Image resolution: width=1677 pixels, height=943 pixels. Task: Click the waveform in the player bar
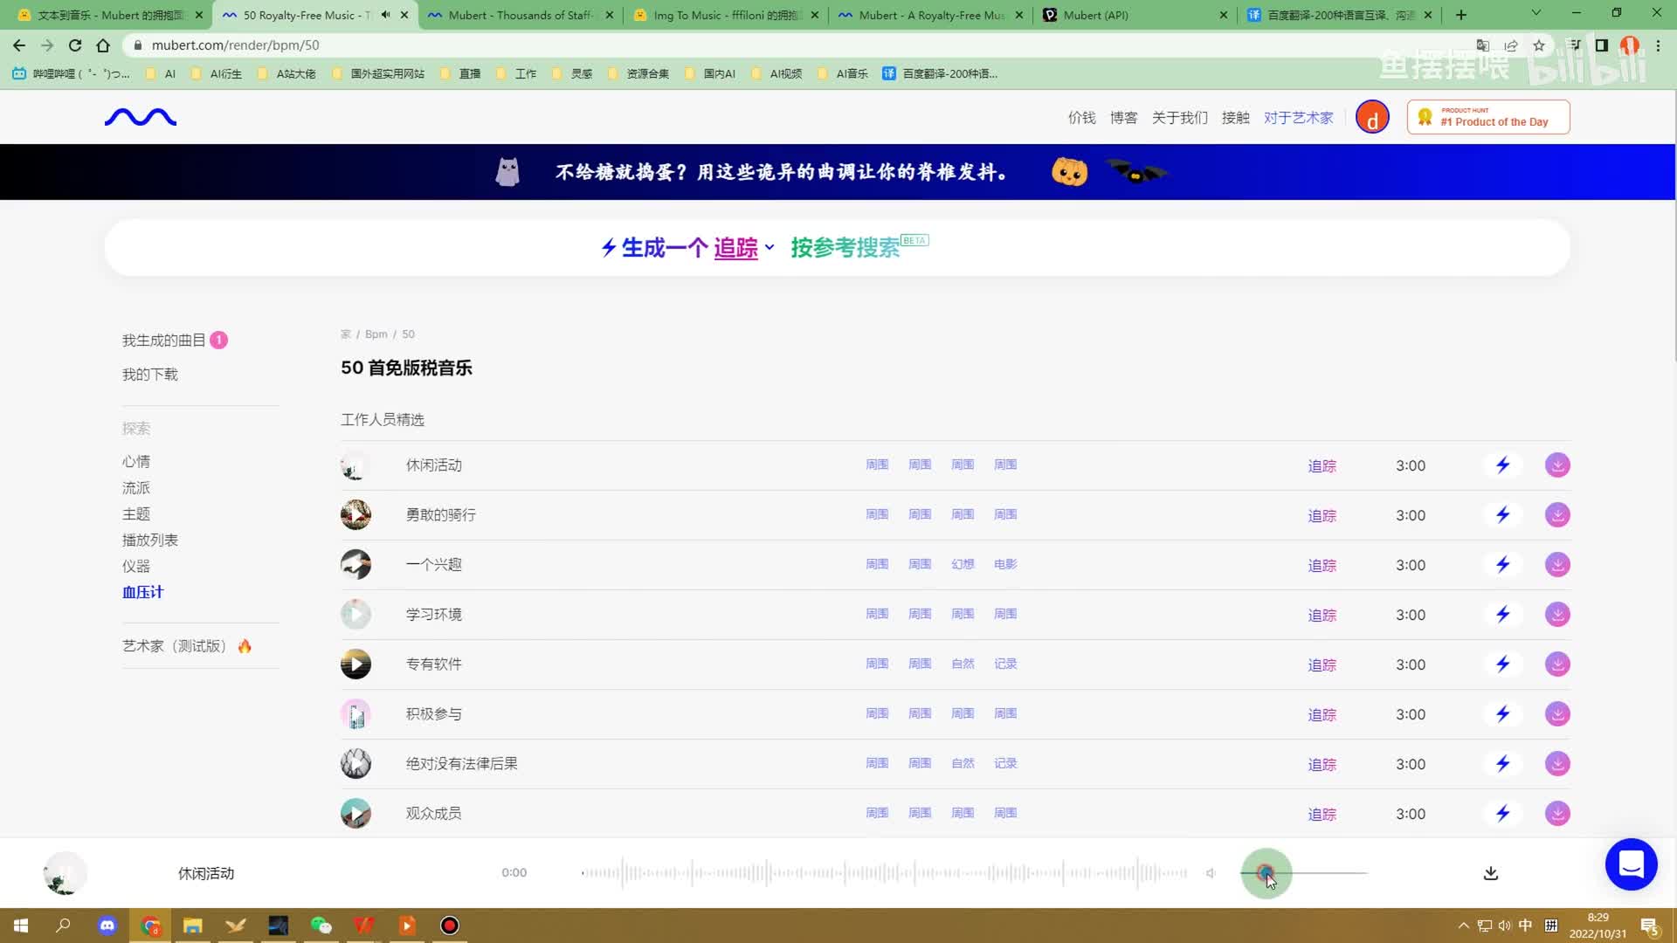(x=884, y=873)
